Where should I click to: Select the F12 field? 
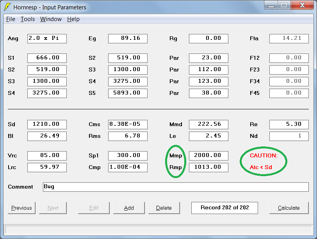click(289, 58)
